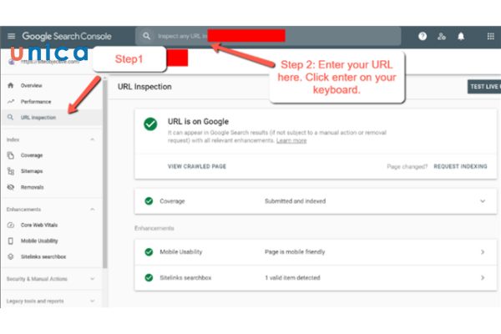Open the Help question mark icon

423,37
